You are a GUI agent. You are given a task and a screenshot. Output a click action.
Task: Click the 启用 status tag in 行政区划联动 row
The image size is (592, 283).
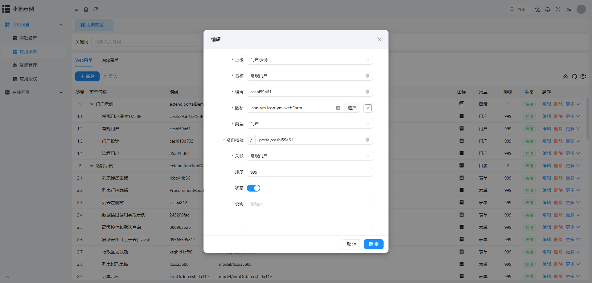529,252
